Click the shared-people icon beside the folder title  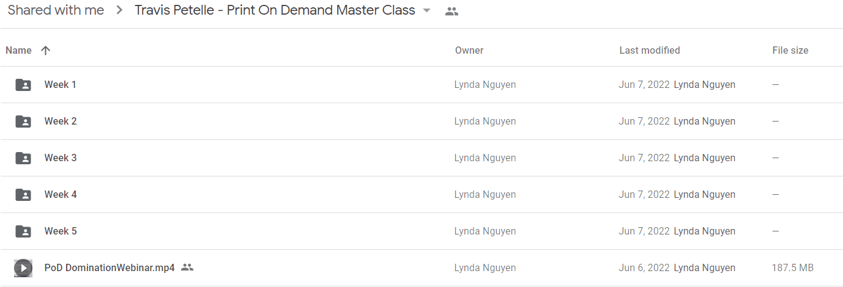point(451,11)
